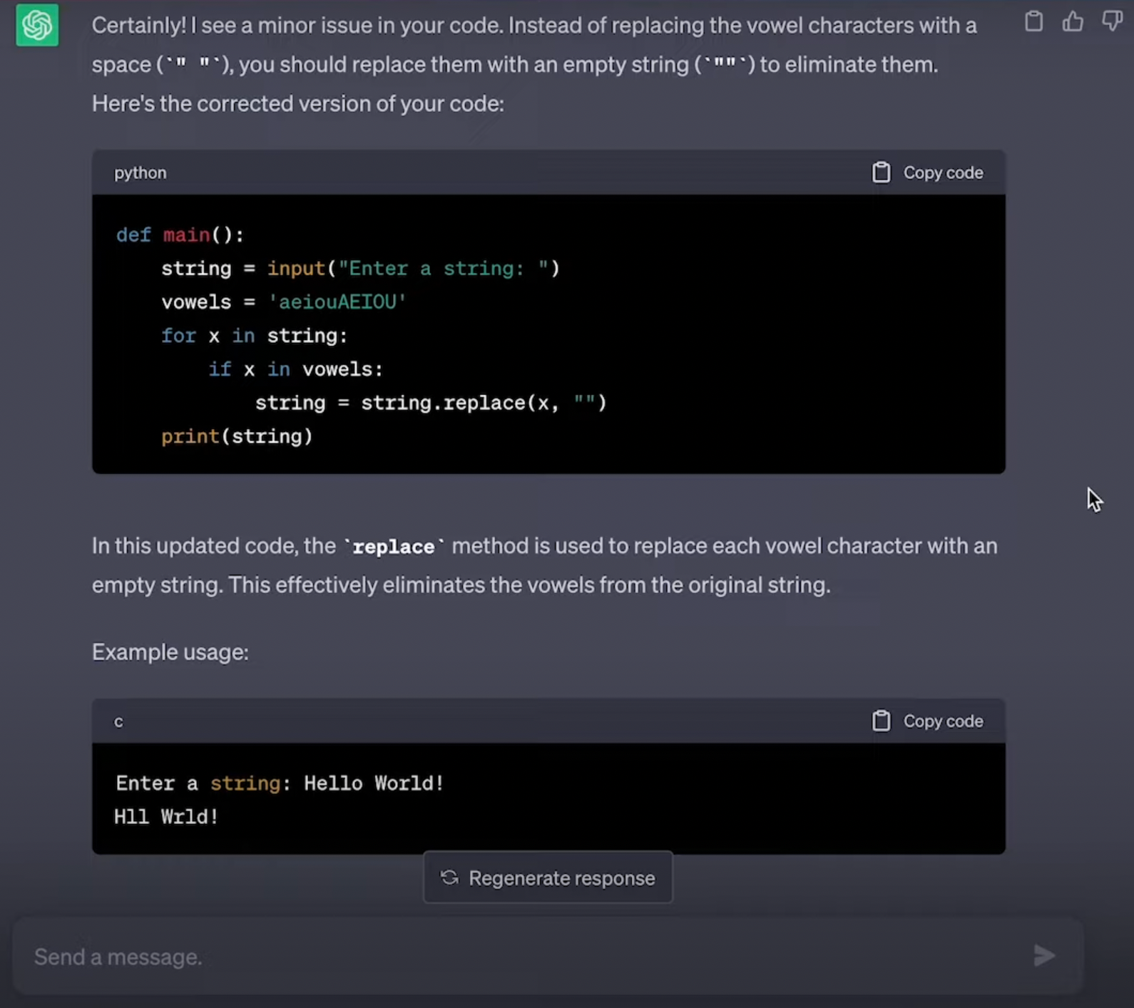Click the "if x in vowels:" line

[x=295, y=369]
